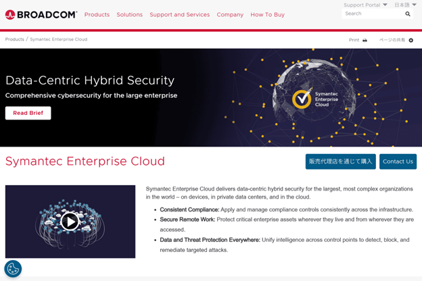Image resolution: width=422 pixels, height=281 pixels.
Task: Click the video thumbnail image
Action: 70,222
